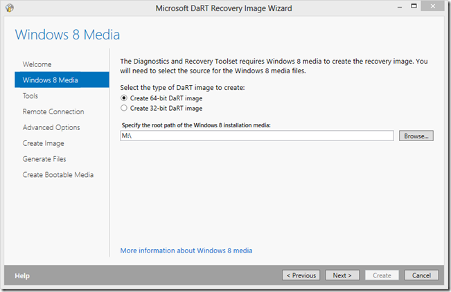Click the Create button
The height and width of the screenshot is (292, 451).
click(x=382, y=275)
